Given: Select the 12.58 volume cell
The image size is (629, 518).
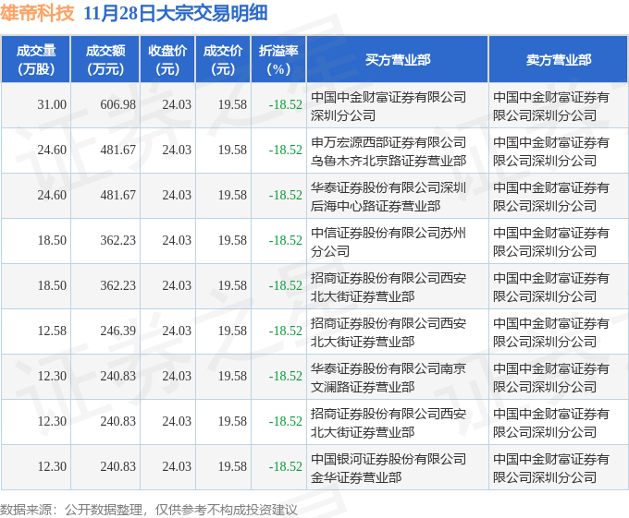Looking at the screenshot, I should (x=52, y=331).
